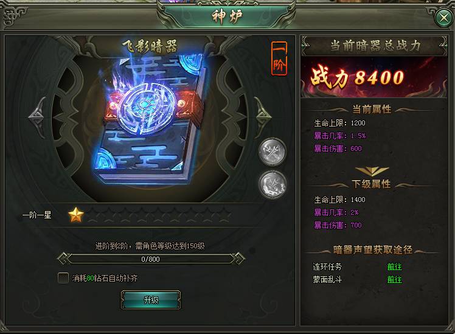Click the silver crossed-axes skill medallion

coord(272,151)
